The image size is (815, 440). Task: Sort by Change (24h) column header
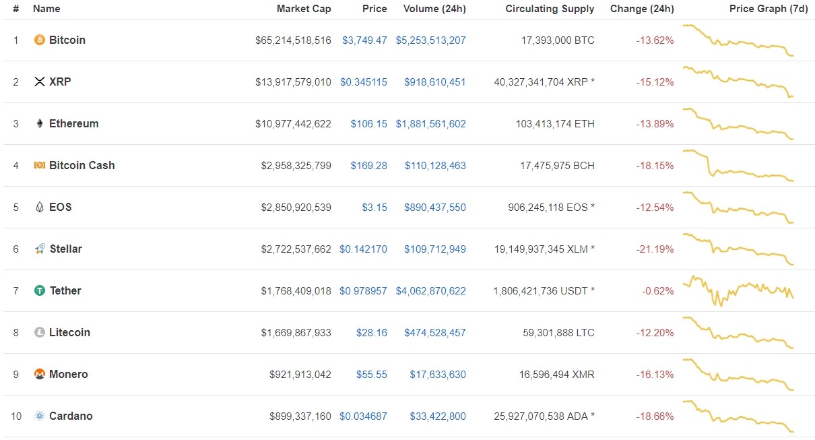click(x=642, y=9)
